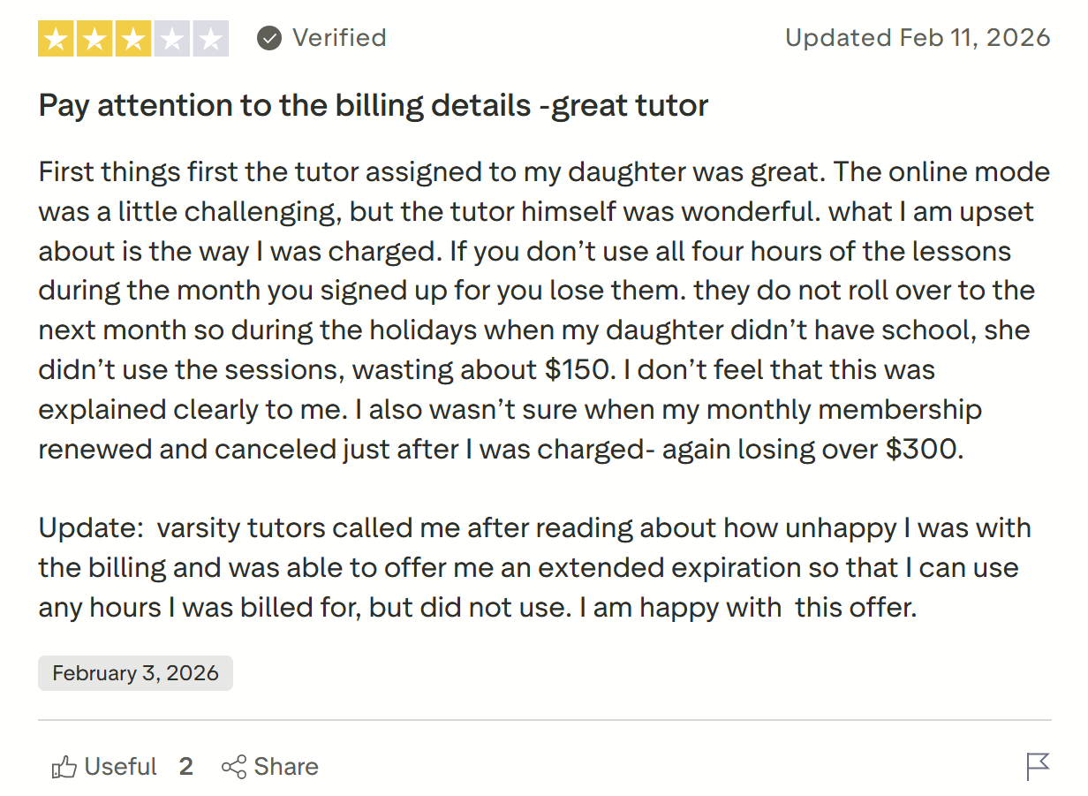The height and width of the screenshot is (796, 1088).
Task: Select the five-star rating row
Action: click(133, 37)
